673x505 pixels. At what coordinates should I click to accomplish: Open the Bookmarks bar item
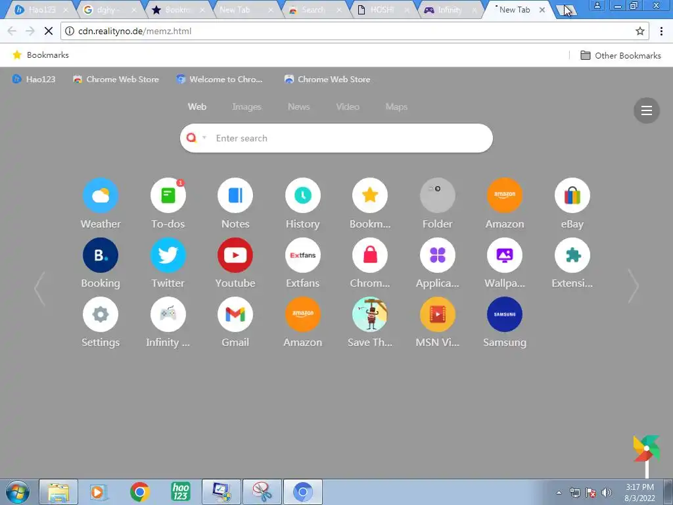(x=41, y=55)
